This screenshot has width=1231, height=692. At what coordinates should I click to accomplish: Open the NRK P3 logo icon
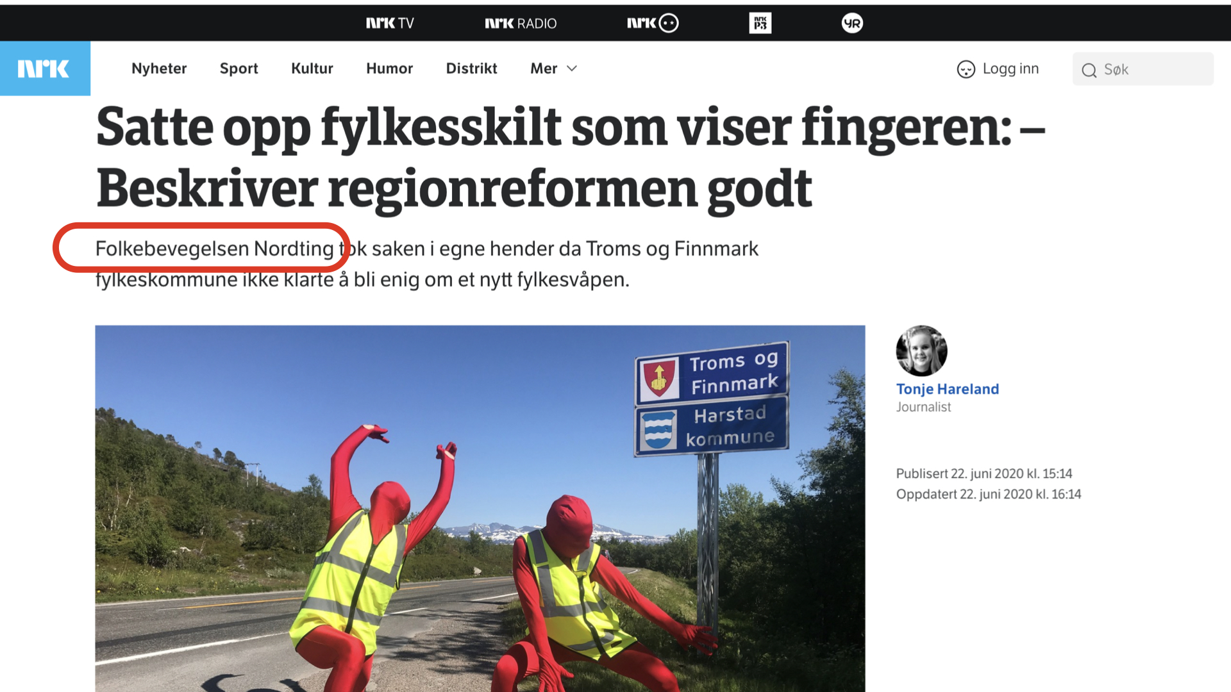760,23
